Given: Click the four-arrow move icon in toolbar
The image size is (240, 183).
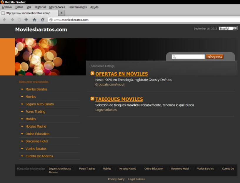Looking at the screenshot, I should 26,20.
